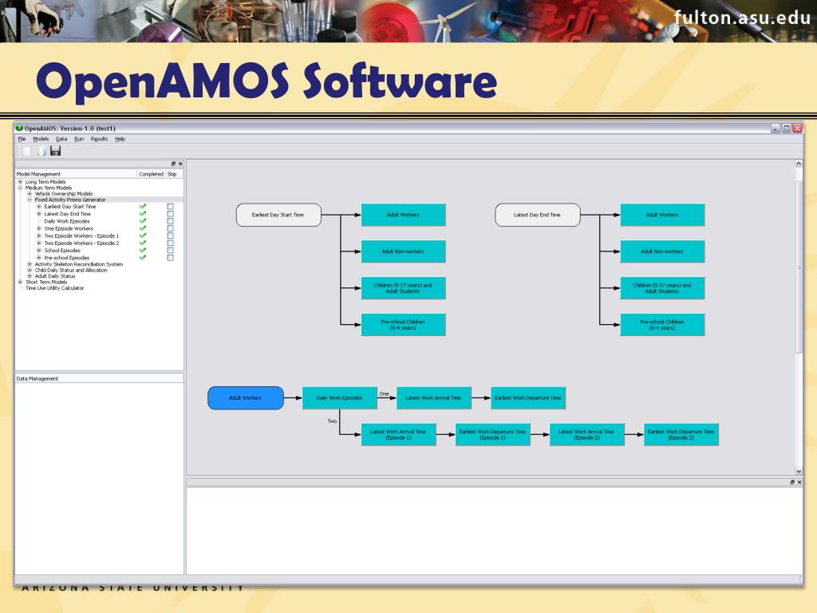Check Skip for Two Episode Workers - Episode 2
The image size is (817, 613).
coord(171,243)
